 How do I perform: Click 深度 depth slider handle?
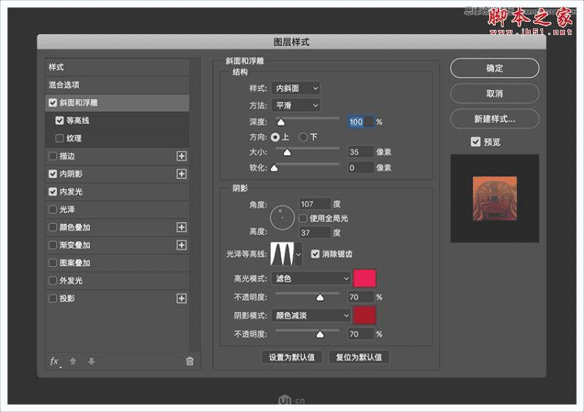click(x=281, y=122)
